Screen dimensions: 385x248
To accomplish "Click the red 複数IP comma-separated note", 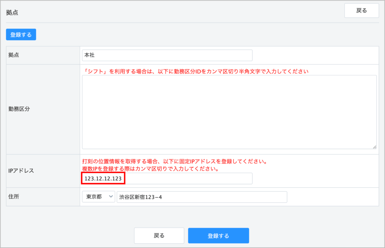I will [150, 169].
